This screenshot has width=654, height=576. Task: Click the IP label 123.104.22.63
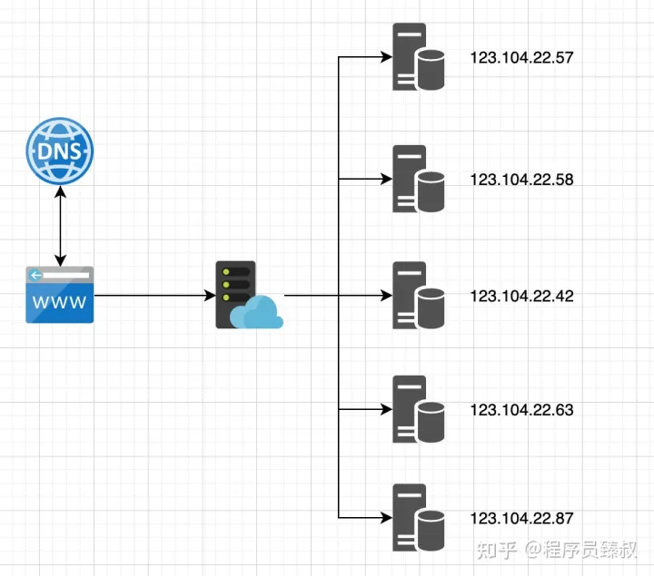pos(521,410)
